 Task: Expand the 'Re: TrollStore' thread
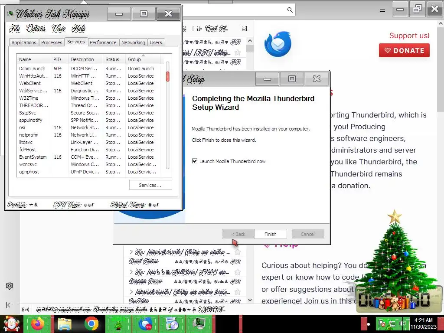pyautogui.click(x=131, y=272)
